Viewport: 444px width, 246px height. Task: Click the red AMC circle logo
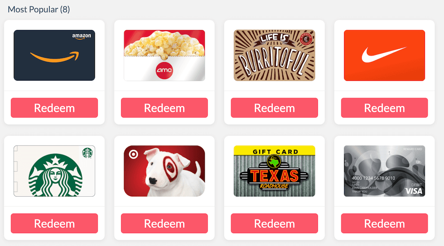164,70
